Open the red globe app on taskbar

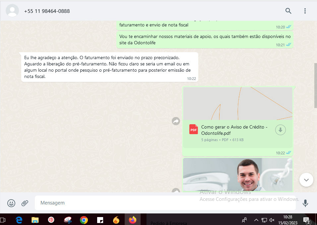[51, 220]
